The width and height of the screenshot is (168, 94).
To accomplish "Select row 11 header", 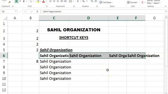I will point(4,84).
